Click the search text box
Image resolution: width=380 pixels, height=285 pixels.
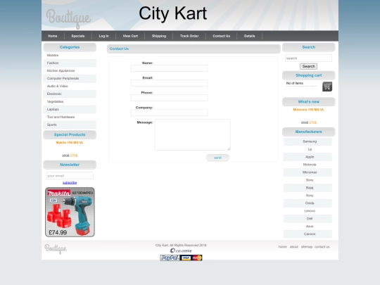pos(308,58)
